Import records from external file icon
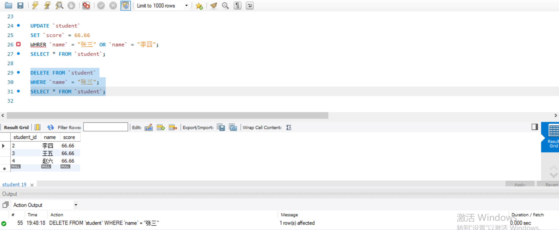Screen dimensions: 559x230 [x=233, y=127]
